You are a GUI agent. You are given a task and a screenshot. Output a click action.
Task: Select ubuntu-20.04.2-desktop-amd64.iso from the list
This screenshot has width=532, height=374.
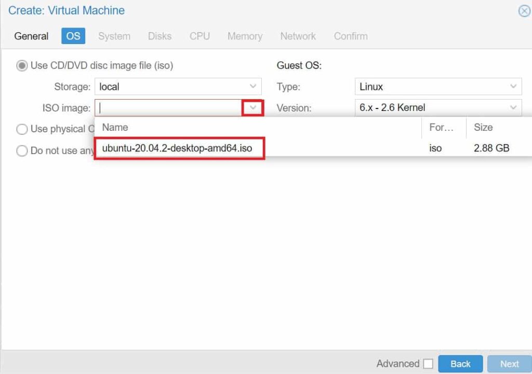coord(179,148)
